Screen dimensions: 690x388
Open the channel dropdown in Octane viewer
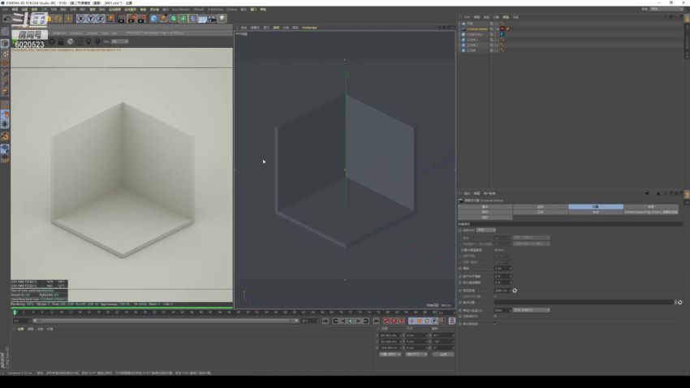coord(119,41)
